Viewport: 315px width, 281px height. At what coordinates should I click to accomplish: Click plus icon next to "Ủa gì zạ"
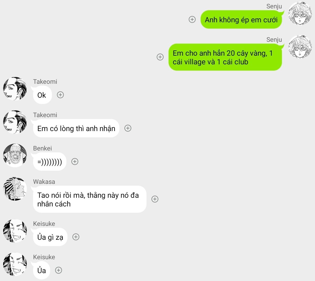click(76, 237)
